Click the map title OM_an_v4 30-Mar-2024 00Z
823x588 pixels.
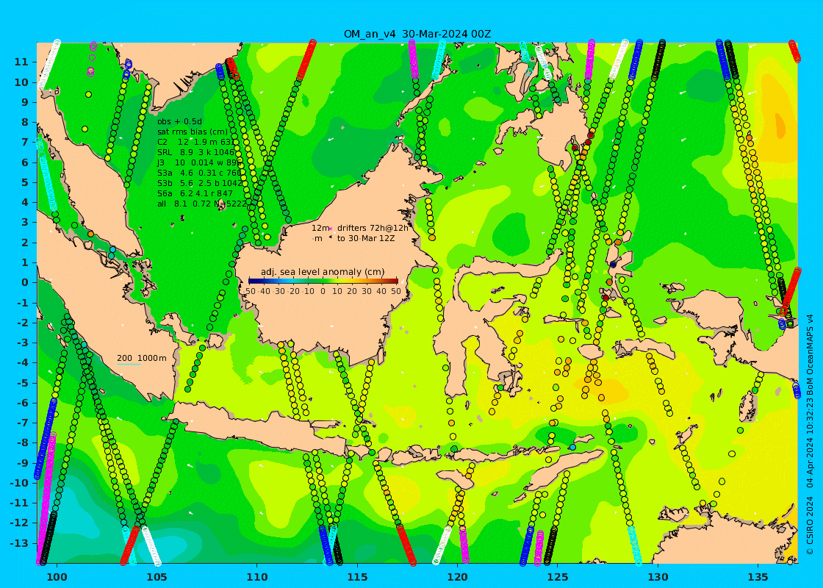(417, 34)
